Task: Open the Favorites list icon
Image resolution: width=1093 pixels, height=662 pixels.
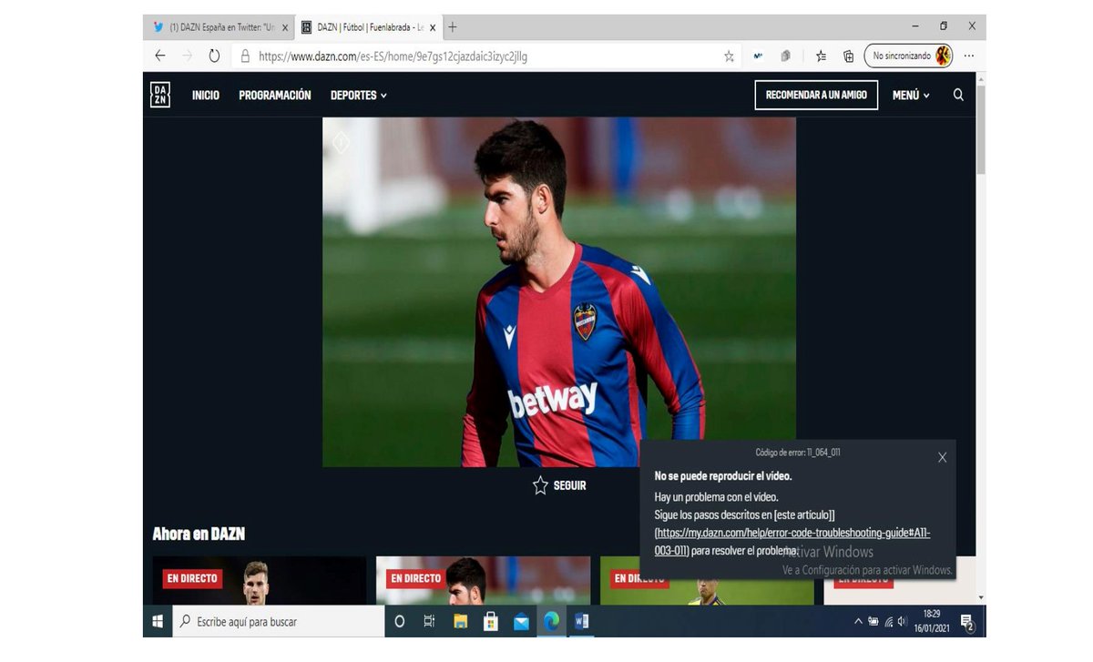Action: [x=821, y=56]
